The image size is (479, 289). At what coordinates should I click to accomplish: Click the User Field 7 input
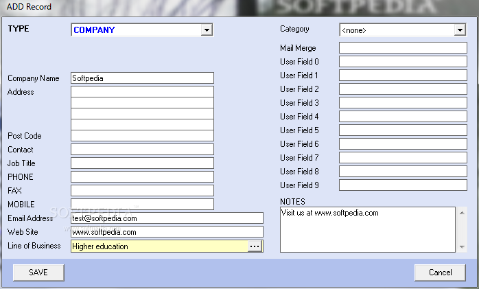[x=403, y=158]
